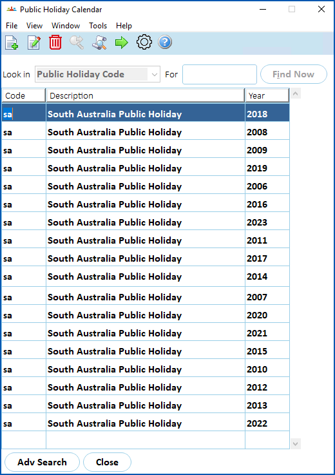The height and width of the screenshot is (475, 335).
Task: Select the row with year 2010
Action: click(146, 368)
